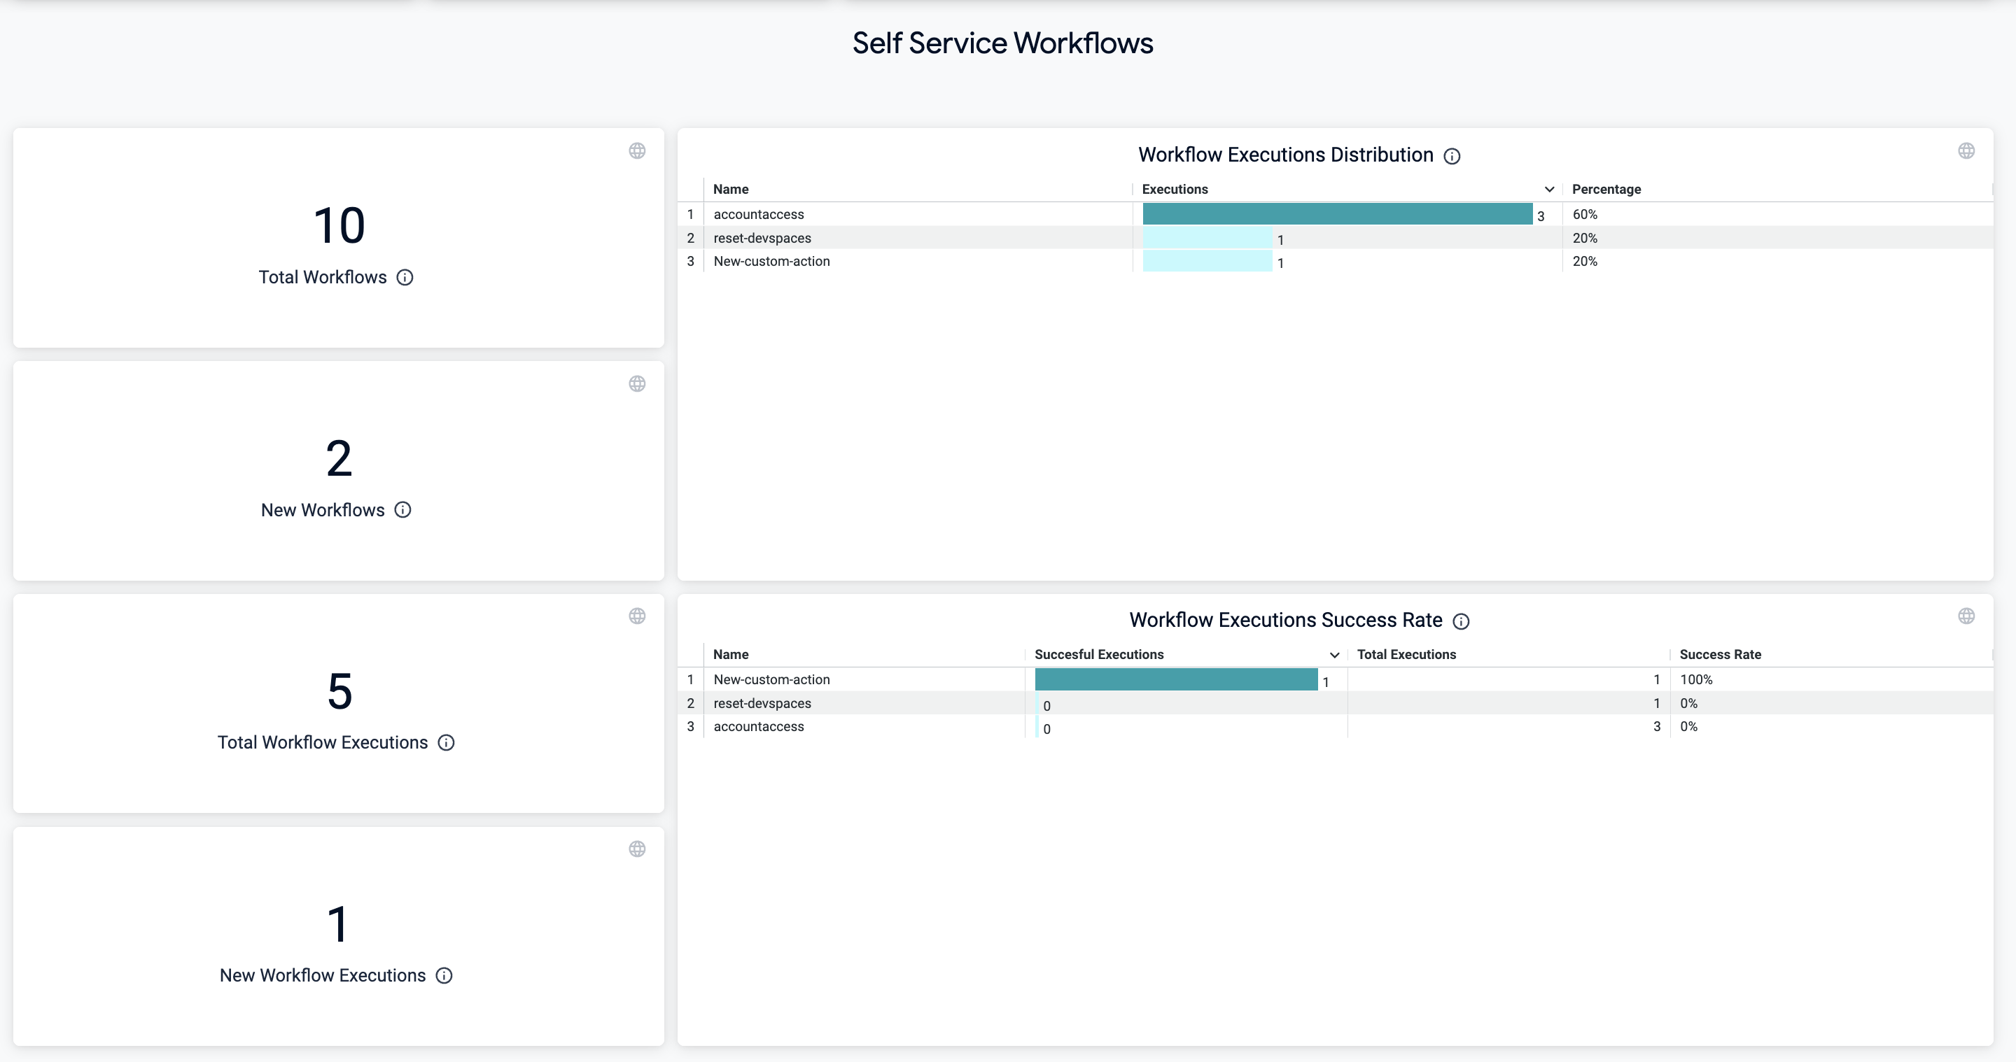Click globe icon on Total Workflows card
Viewport: 2016px width, 1062px height.
(637, 151)
